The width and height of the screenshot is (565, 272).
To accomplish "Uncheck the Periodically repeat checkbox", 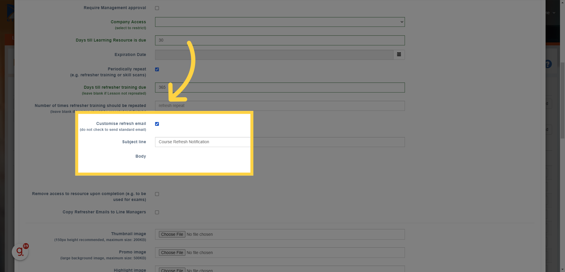I will click(157, 69).
